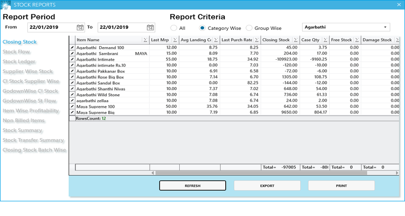Click edit pencil for Agarbathi Sandal Box
The width and height of the screenshot is (405, 216).
(72, 83)
